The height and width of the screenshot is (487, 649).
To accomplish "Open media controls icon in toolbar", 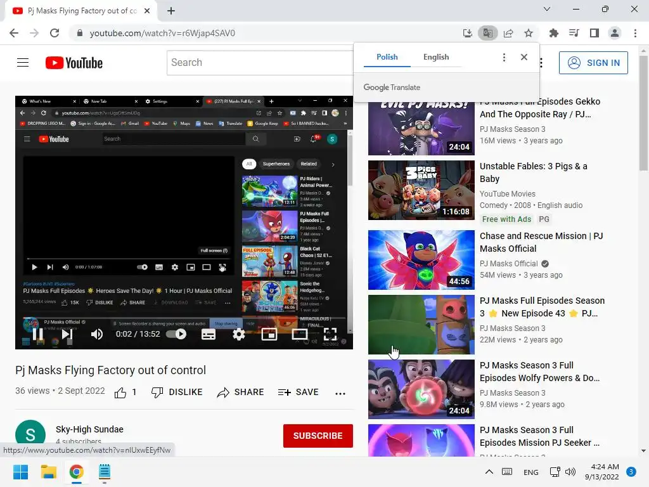I will coord(574,33).
